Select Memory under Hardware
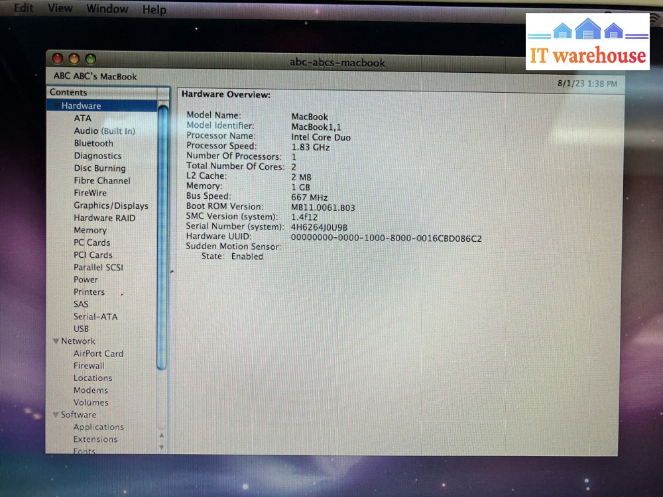Viewport: 663px width, 497px height. pos(90,230)
